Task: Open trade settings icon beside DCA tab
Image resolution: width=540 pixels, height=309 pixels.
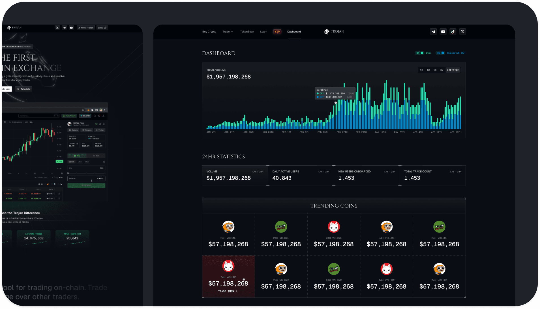Action: [104, 162]
